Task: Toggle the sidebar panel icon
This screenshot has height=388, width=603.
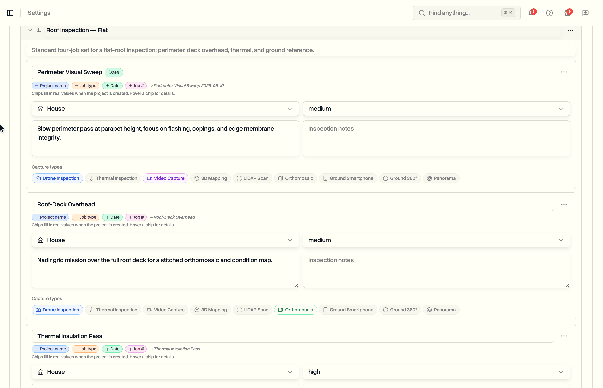Action: pos(10,13)
